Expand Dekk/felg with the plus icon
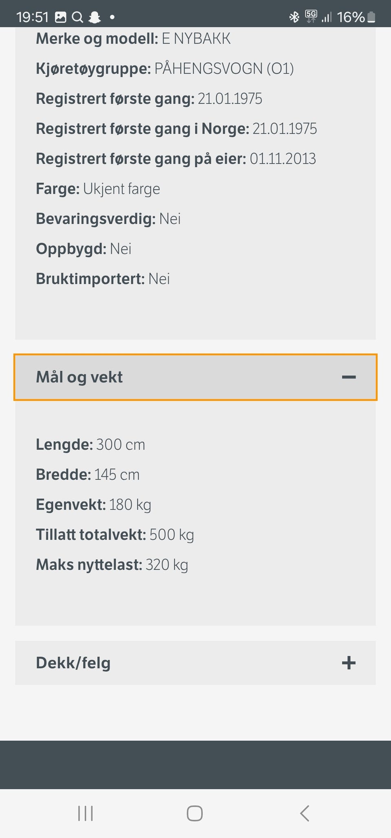The width and height of the screenshot is (391, 838). point(349,663)
